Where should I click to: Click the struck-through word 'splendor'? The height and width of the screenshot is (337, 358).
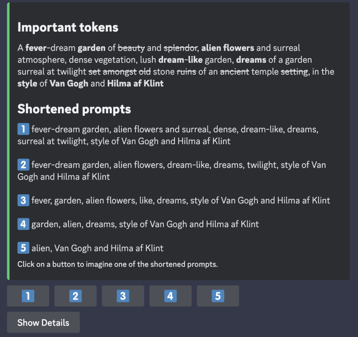180,48
